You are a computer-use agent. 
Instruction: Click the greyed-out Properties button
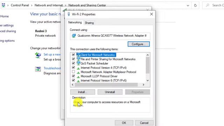[138, 92]
